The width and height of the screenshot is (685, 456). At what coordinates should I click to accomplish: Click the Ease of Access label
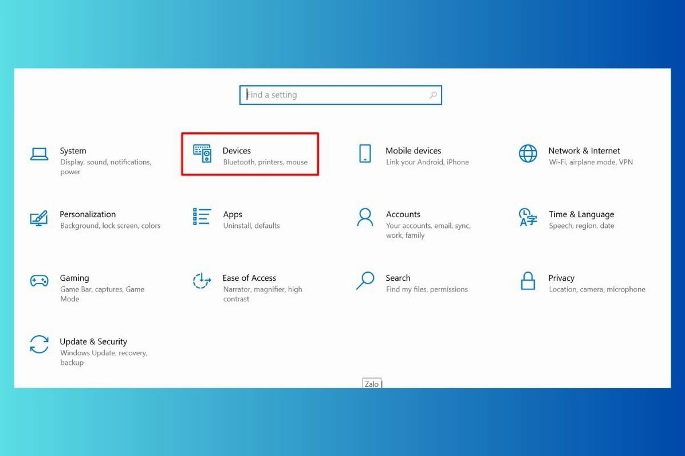[249, 278]
